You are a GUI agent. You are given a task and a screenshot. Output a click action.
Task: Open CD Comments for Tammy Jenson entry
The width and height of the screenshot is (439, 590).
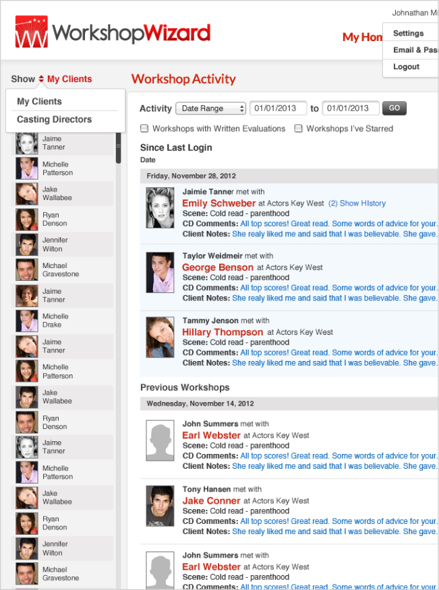[339, 352]
